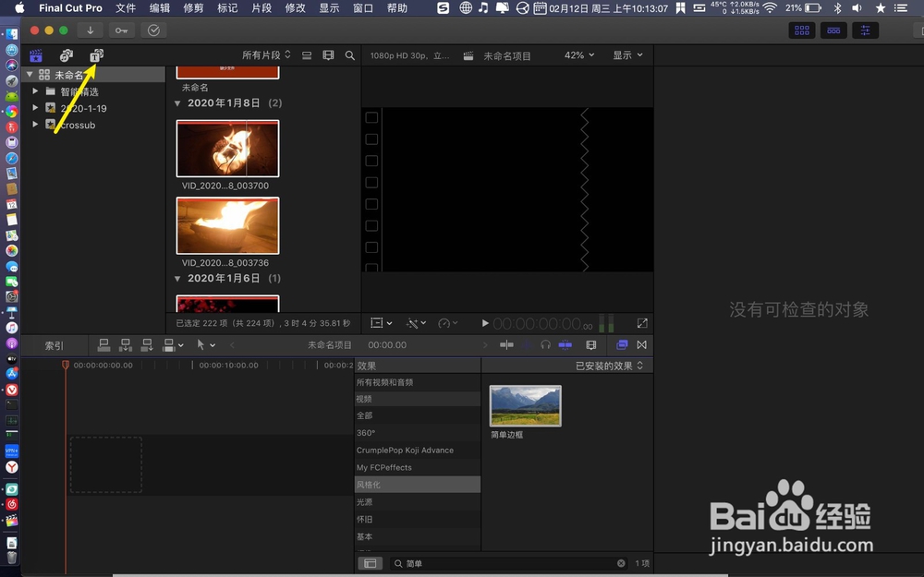
Task: Open the Libraries sidebar icon
Action: click(x=36, y=55)
